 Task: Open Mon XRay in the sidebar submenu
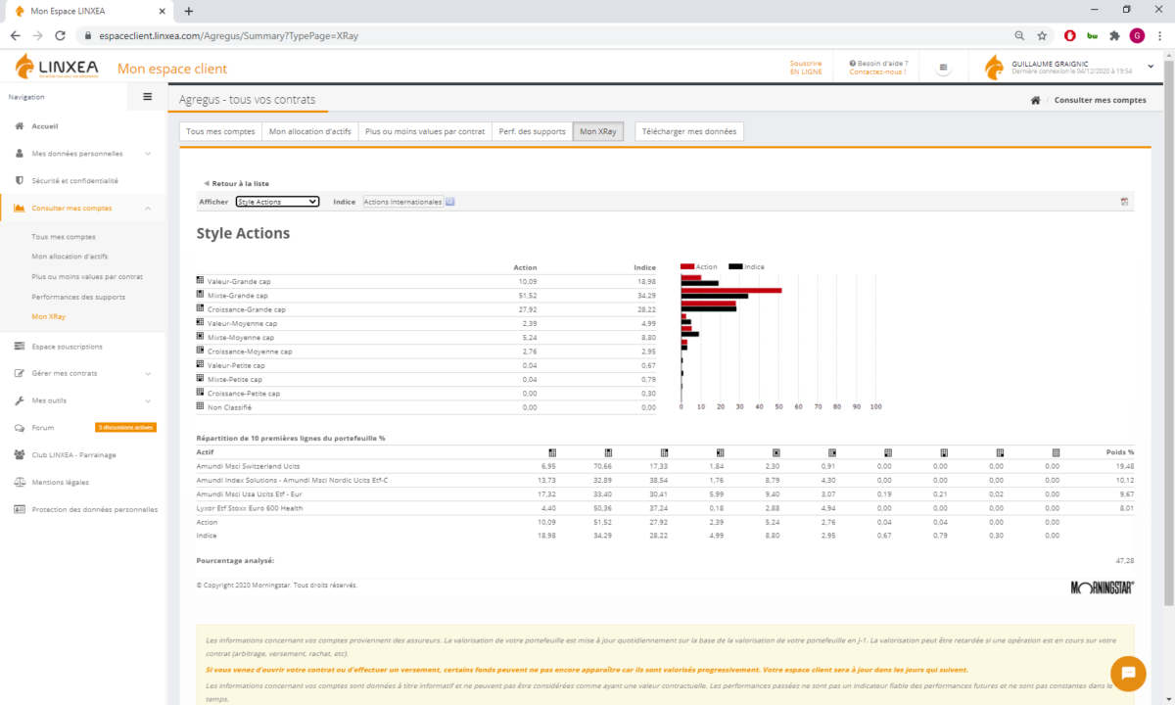[48, 316]
